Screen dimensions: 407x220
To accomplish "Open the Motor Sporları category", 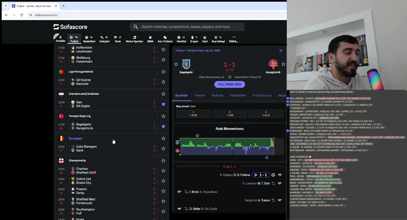I will point(134,39).
